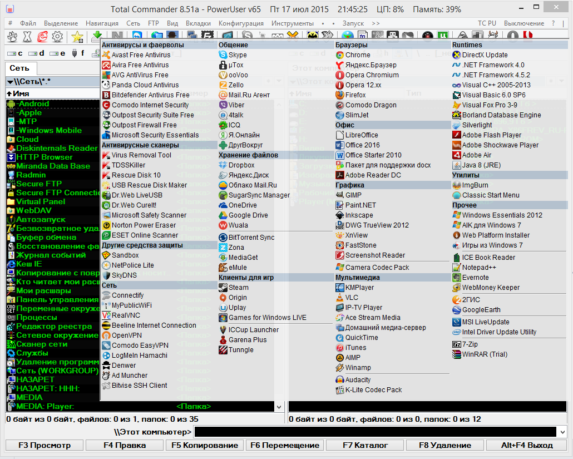This screenshot has width=573, height=459.
Task: Open the yellow star favorites toolbar icon
Action: click(x=77, y=37)
